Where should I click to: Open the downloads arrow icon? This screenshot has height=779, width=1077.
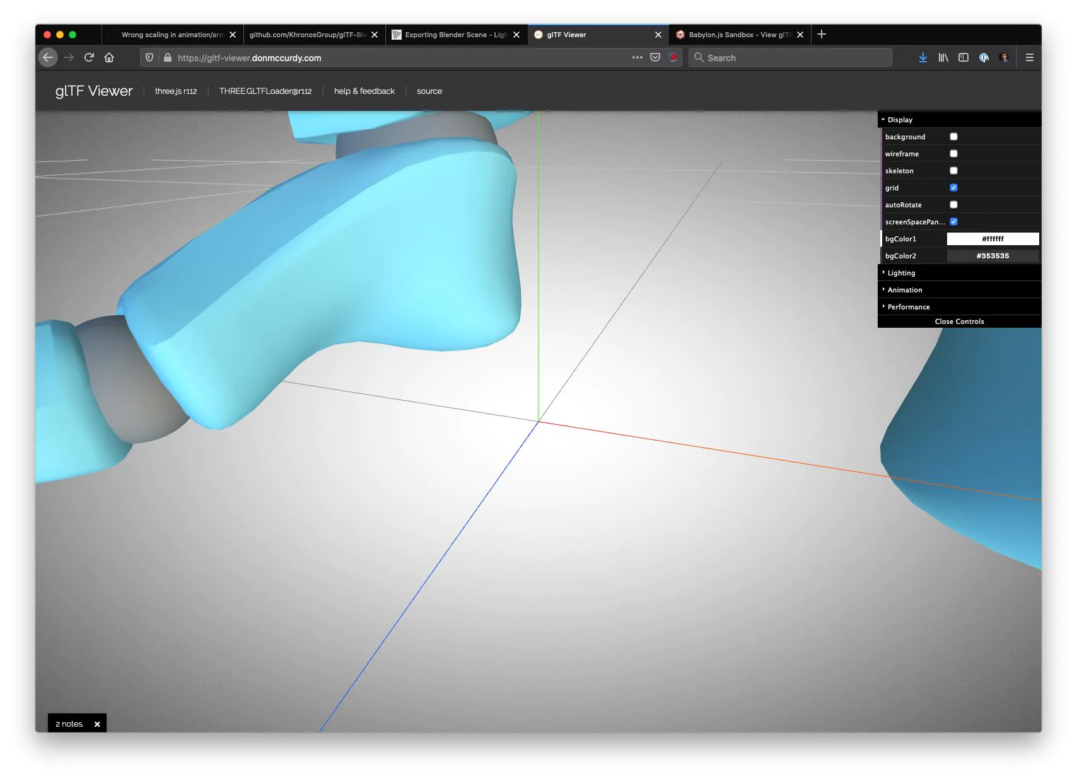coord(923,57)
